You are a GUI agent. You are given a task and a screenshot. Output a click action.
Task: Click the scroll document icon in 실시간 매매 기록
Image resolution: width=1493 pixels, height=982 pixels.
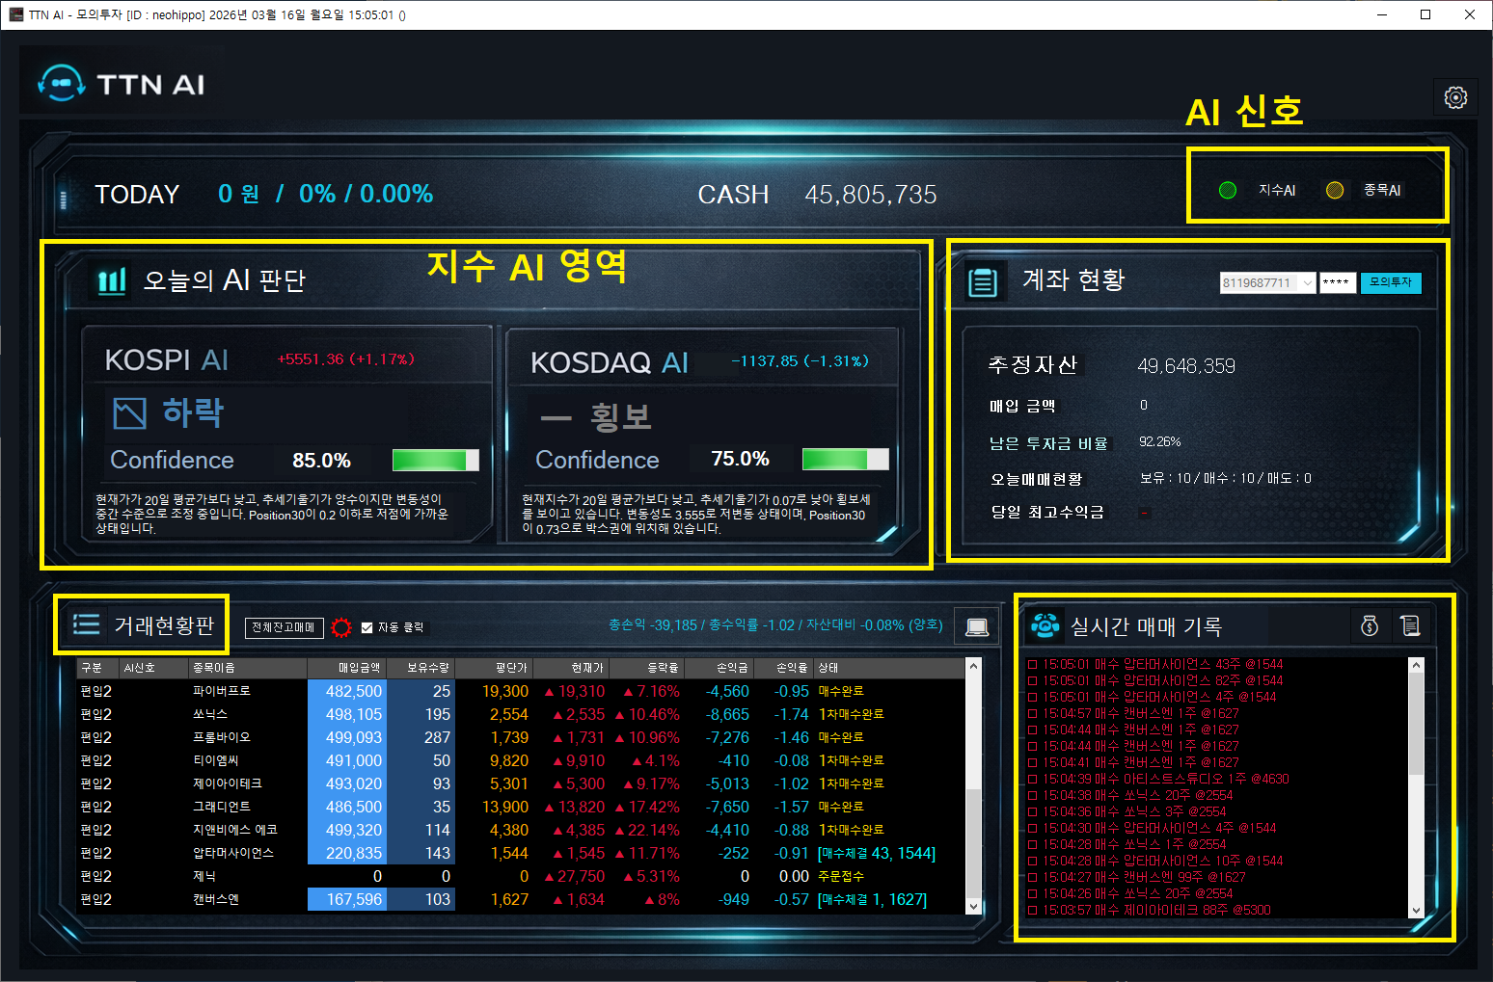pyautogui.click(x=1410, y=626)
